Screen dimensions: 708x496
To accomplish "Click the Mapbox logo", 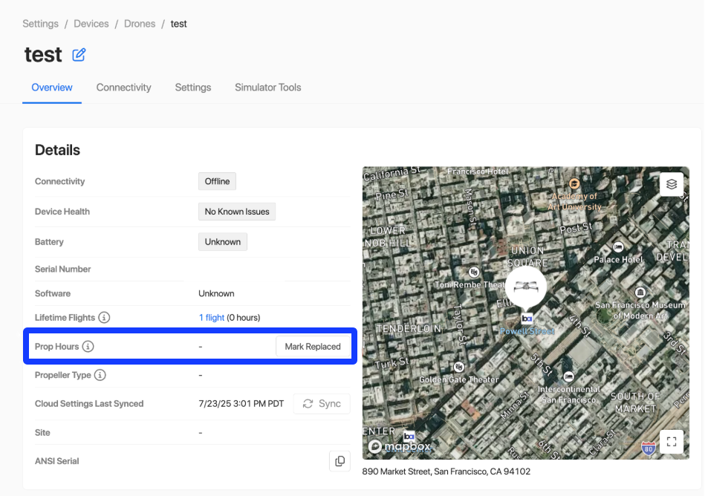I will [x=400, y=447].
